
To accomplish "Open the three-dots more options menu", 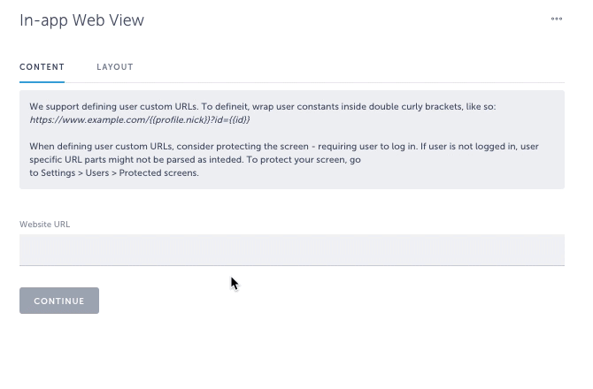I will point(557,19).
